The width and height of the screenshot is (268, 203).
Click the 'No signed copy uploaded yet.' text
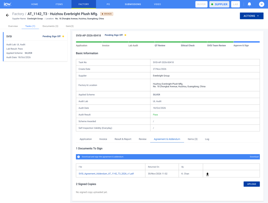[92, 192]
